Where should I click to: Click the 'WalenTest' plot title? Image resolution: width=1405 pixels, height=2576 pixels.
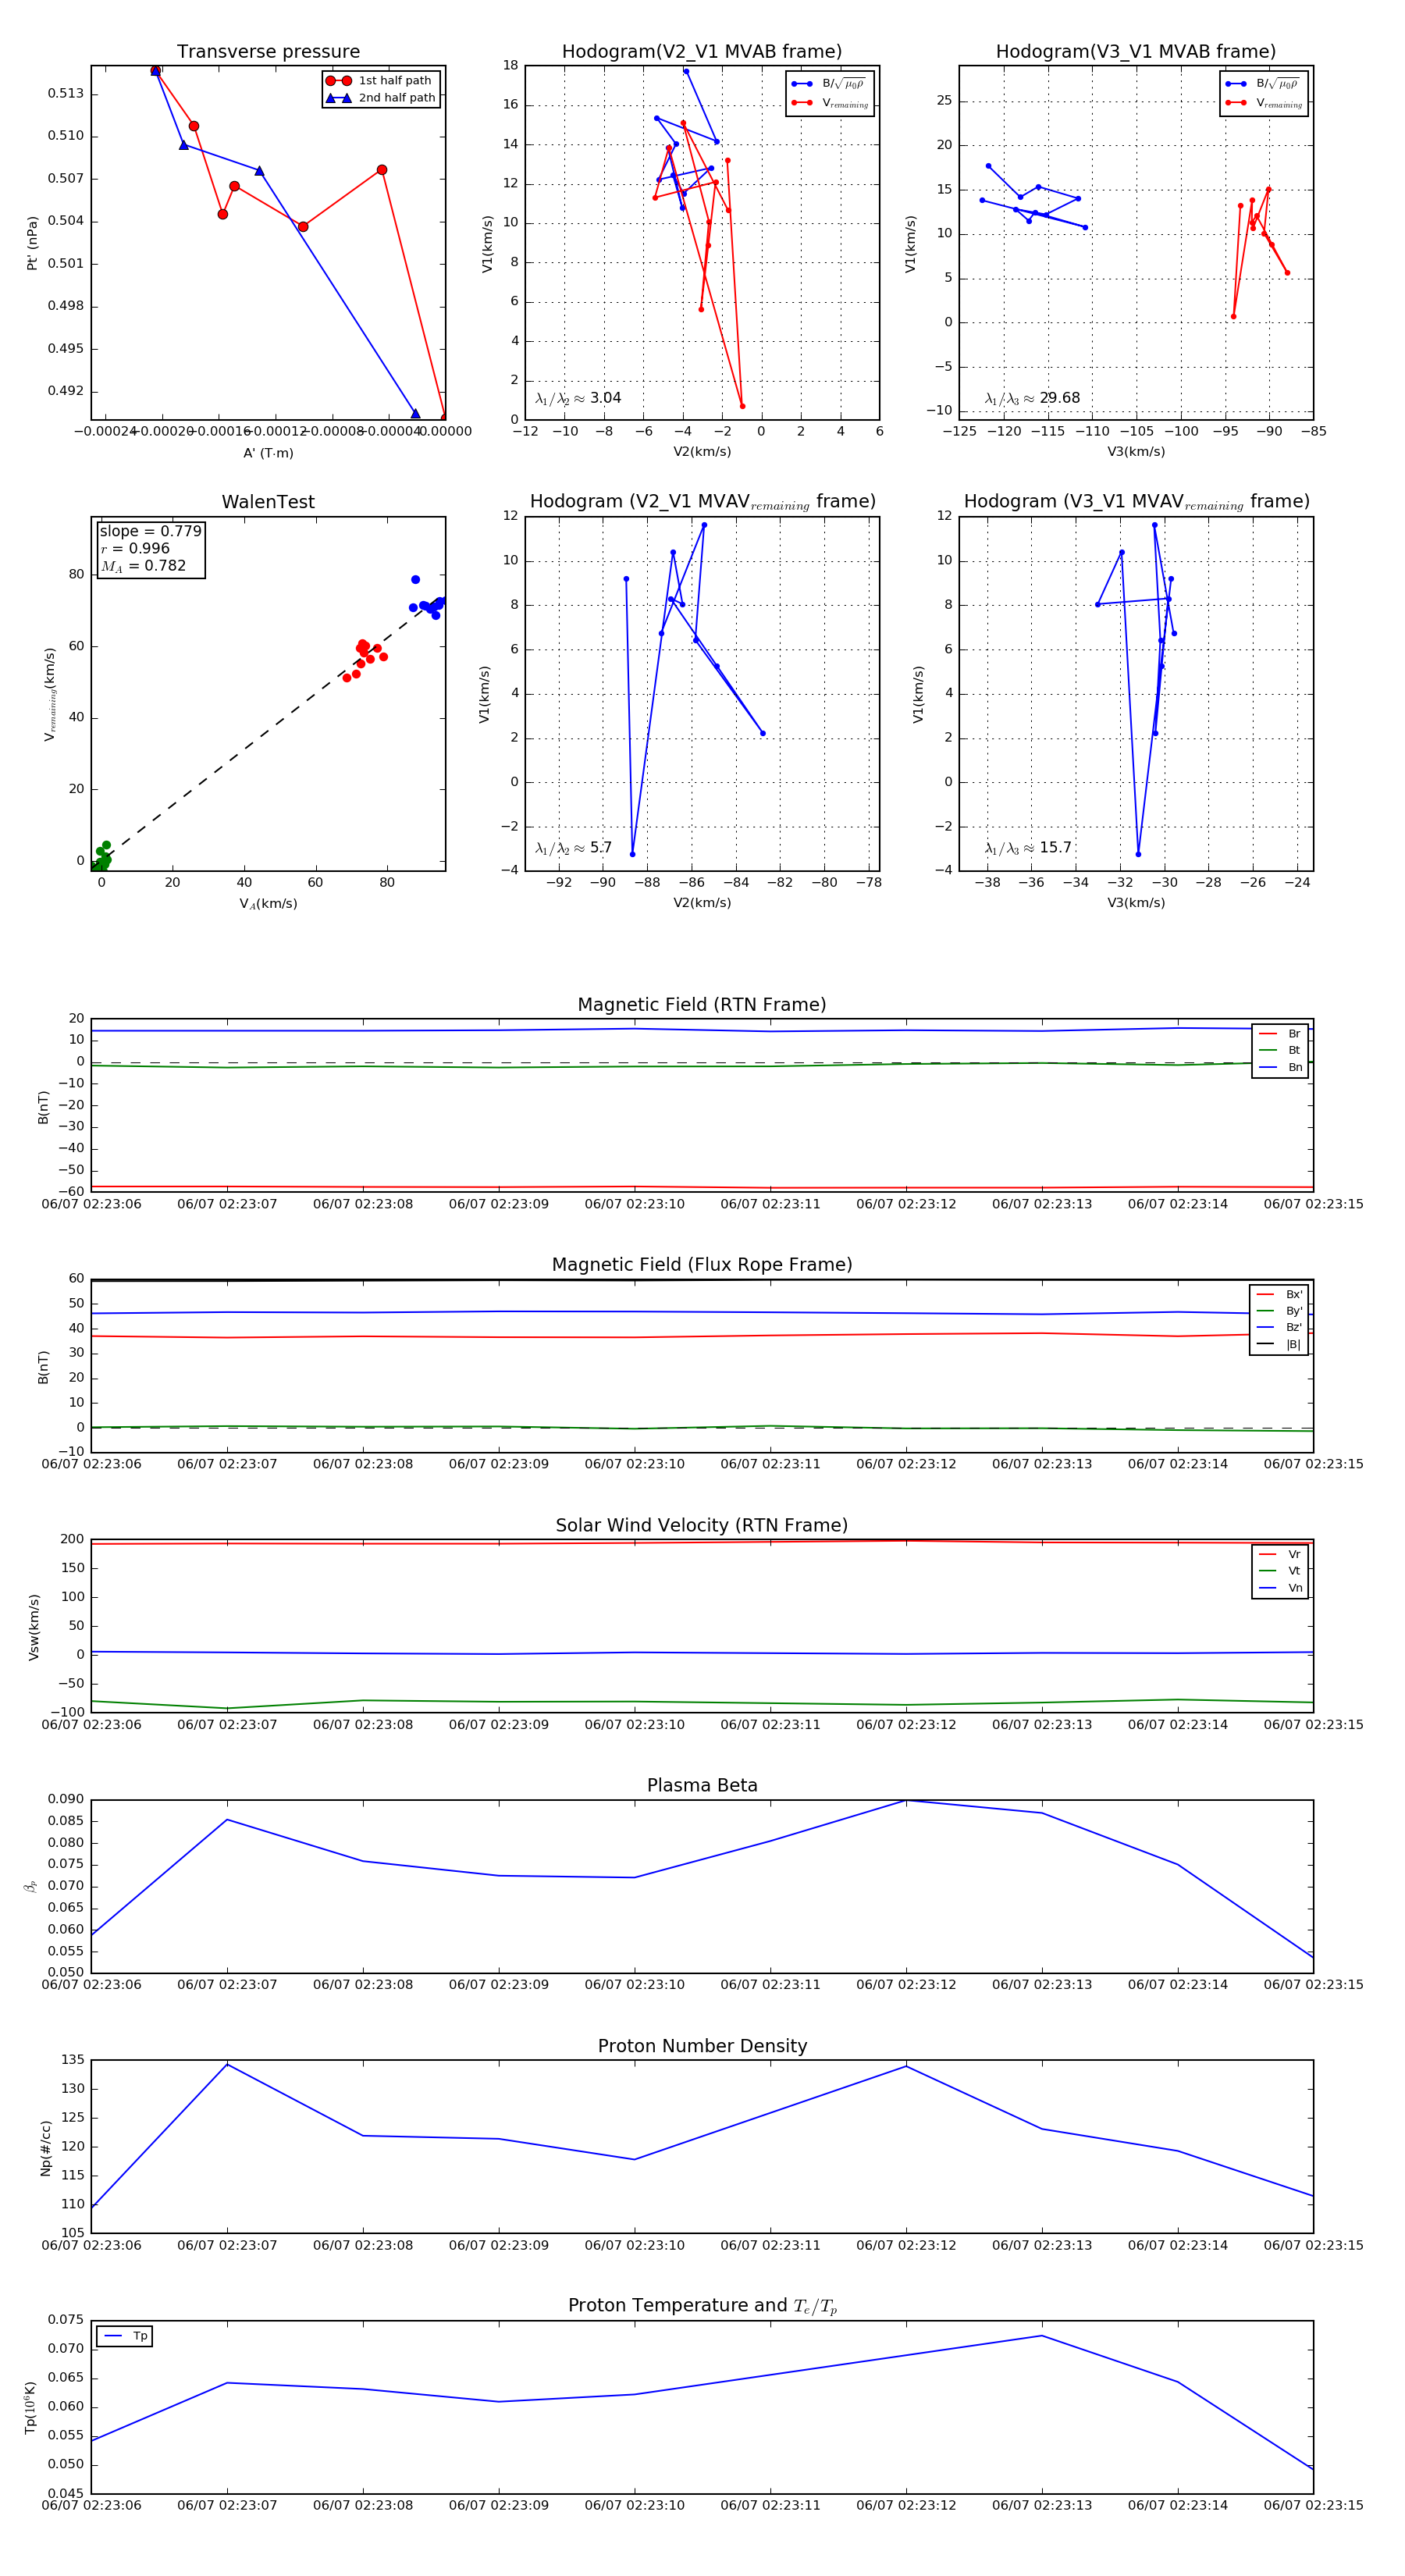coord(268,502)
